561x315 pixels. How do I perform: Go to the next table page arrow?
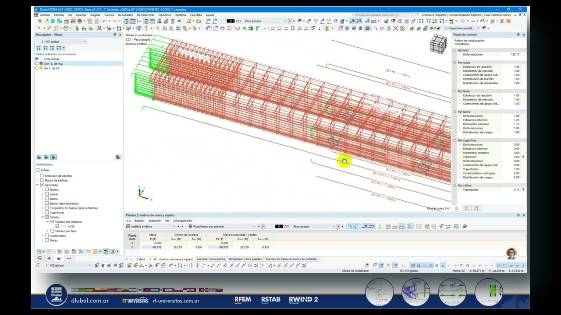click(x=149, y=259)
